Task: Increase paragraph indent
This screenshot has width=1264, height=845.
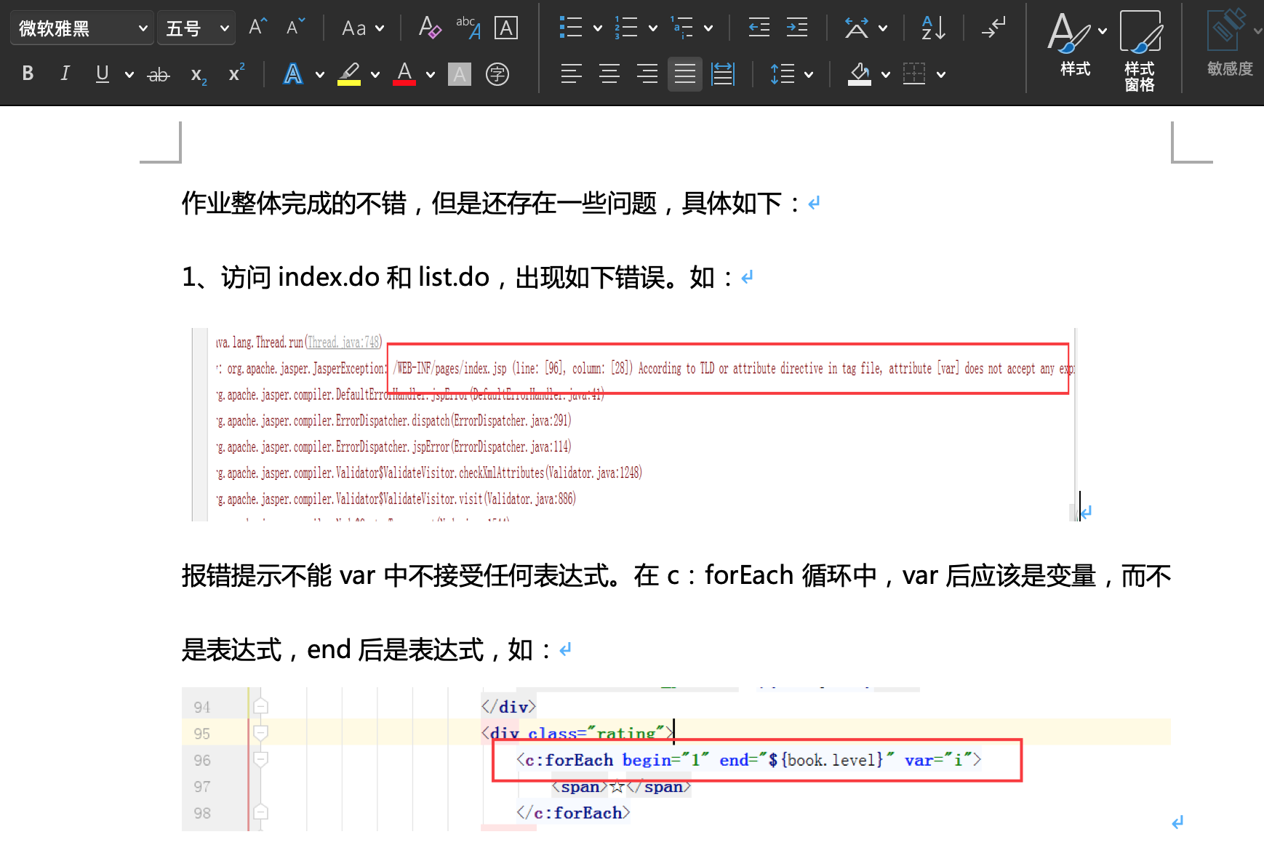Action: [x=797, y=28]
